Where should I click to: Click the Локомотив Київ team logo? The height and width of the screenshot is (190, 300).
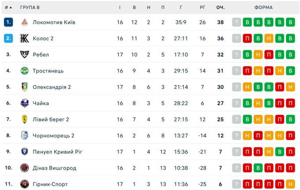pos(25,23)
